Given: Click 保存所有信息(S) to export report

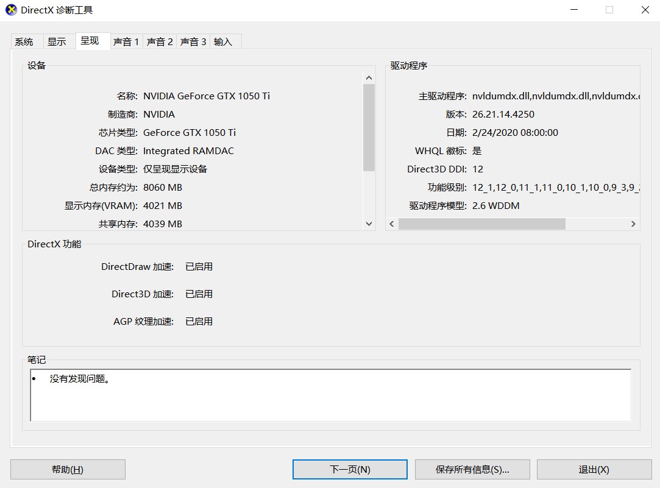Looking at the screenshot, I should click(x=472, y=469).
